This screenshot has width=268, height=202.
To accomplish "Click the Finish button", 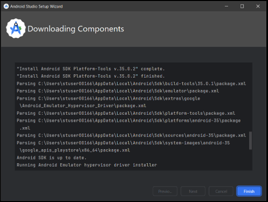I will [249, 191].
